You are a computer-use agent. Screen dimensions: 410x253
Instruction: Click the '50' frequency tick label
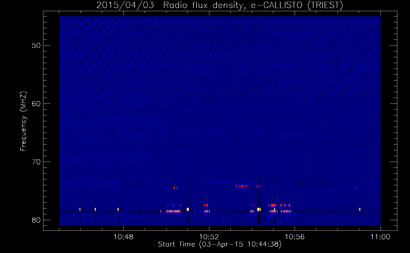click(x=36, y=46)
